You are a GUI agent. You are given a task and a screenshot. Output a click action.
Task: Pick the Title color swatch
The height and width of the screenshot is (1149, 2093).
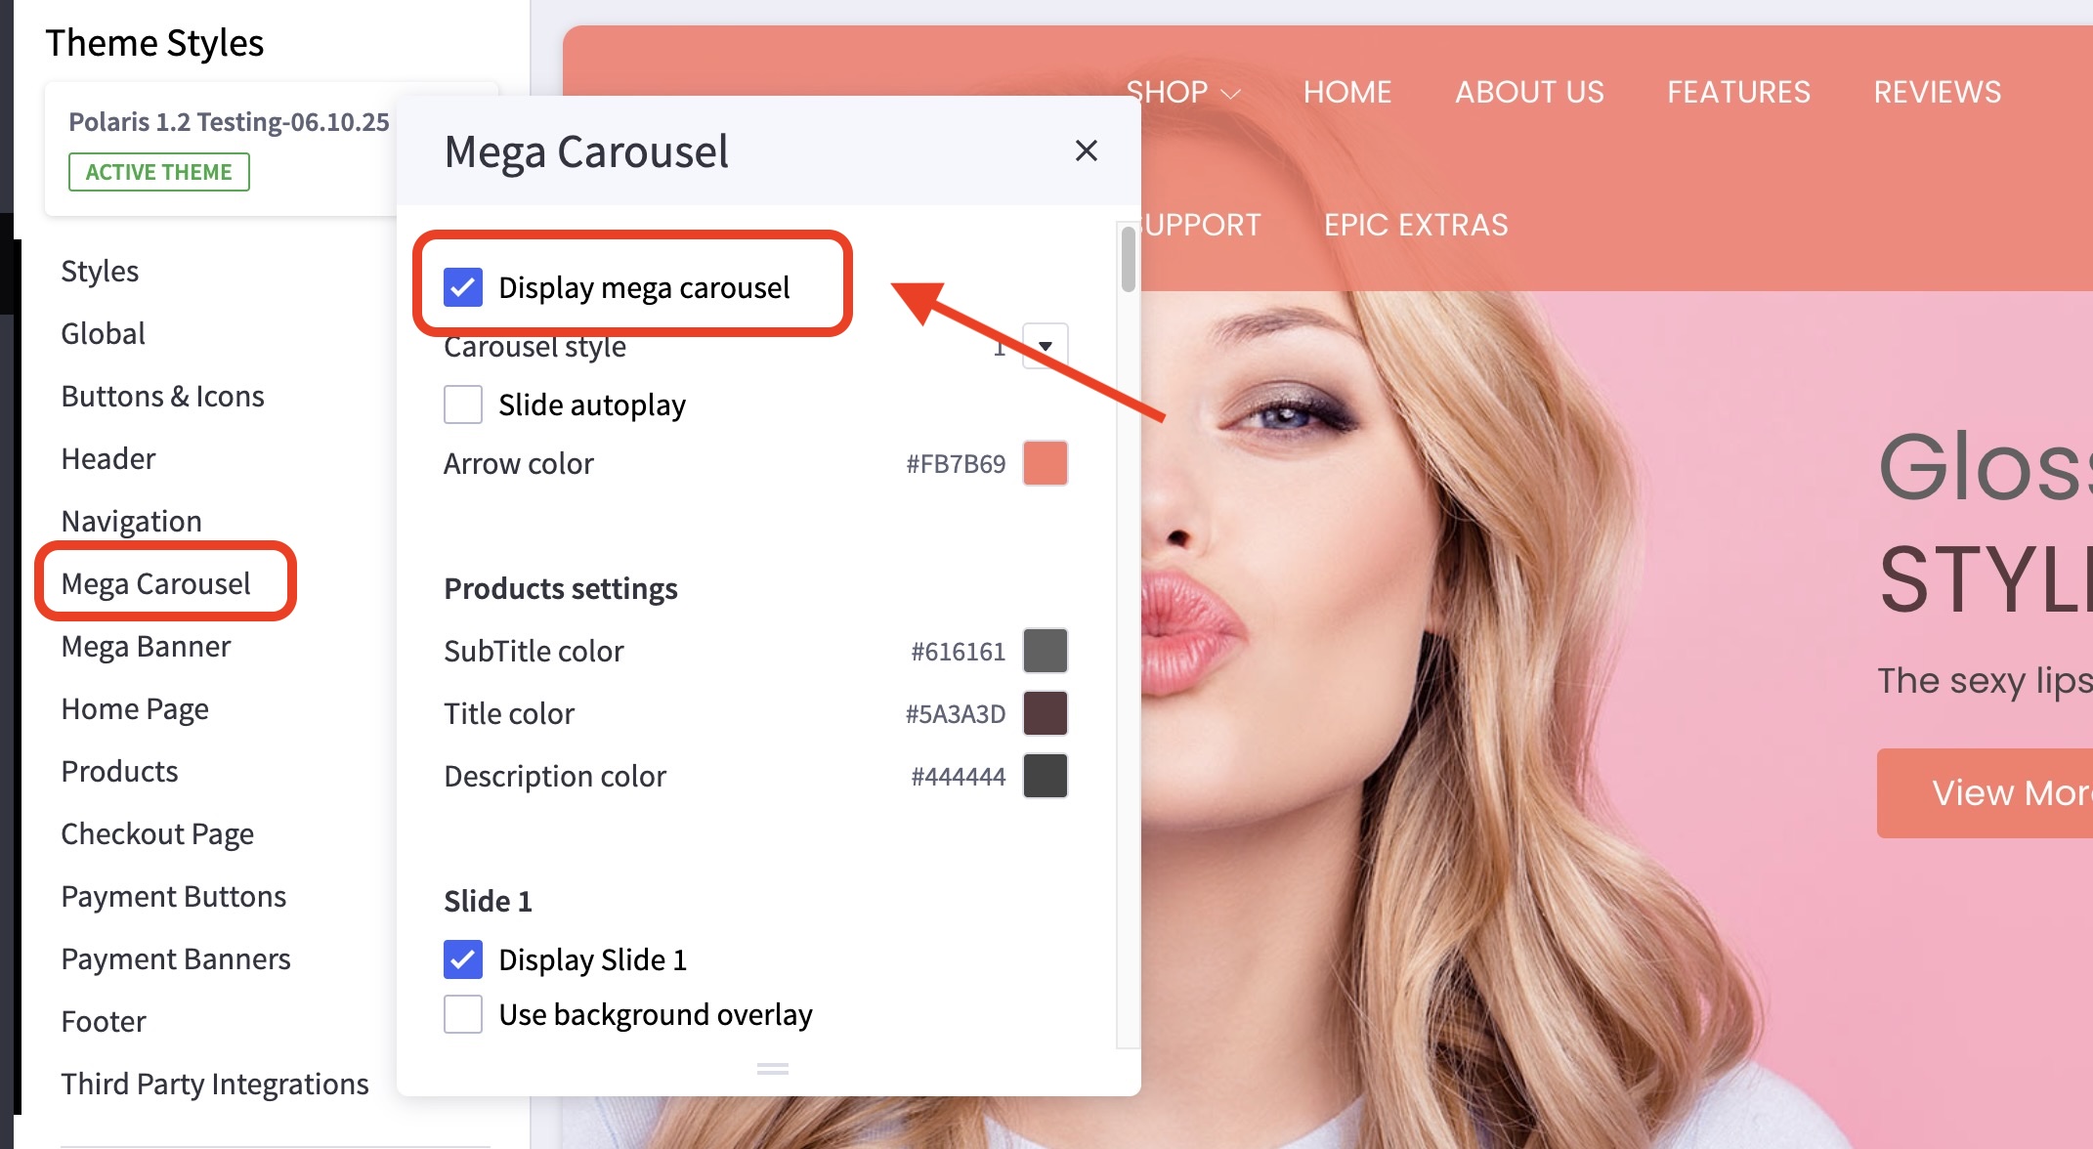1045,713
